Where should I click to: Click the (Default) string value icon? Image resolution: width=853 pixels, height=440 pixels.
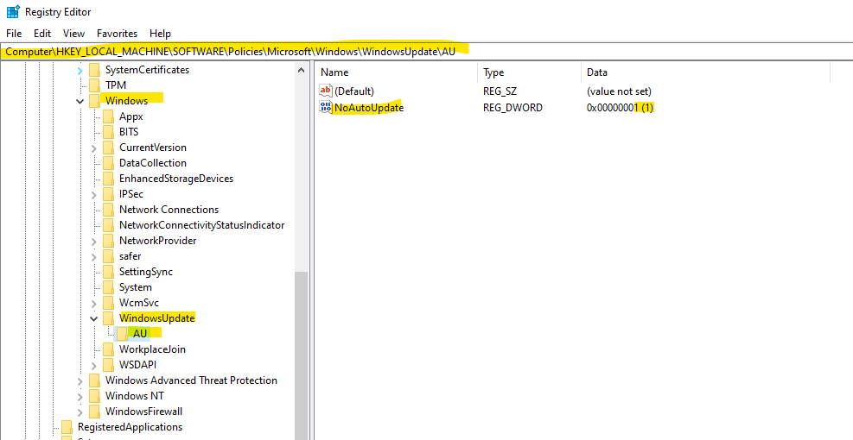pos(326,91)
